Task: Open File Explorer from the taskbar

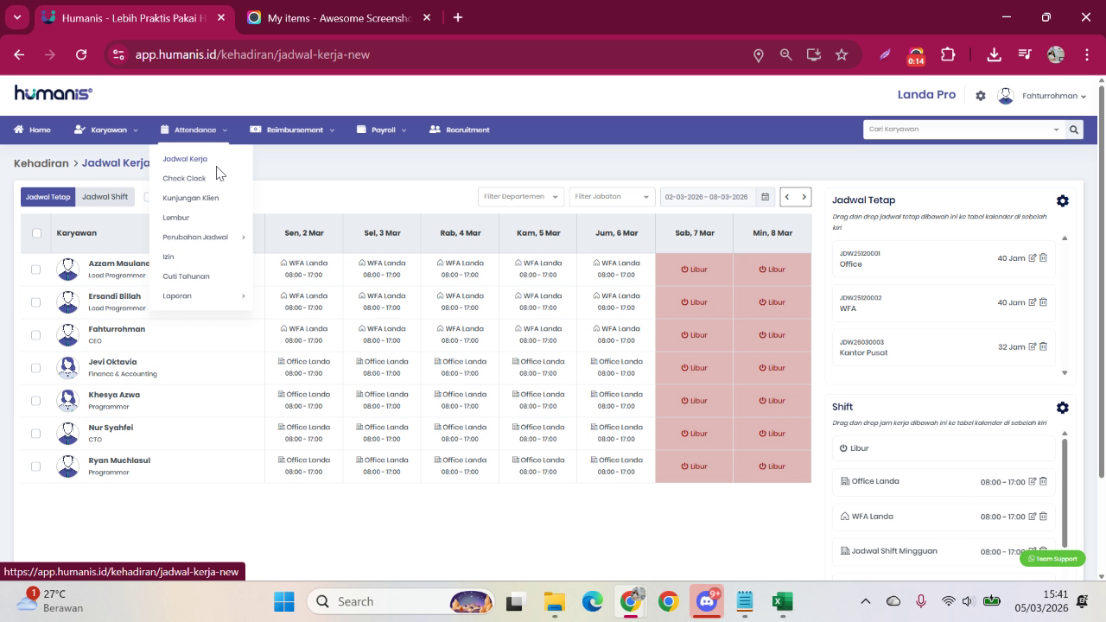Action: click(x=554, y=601)
